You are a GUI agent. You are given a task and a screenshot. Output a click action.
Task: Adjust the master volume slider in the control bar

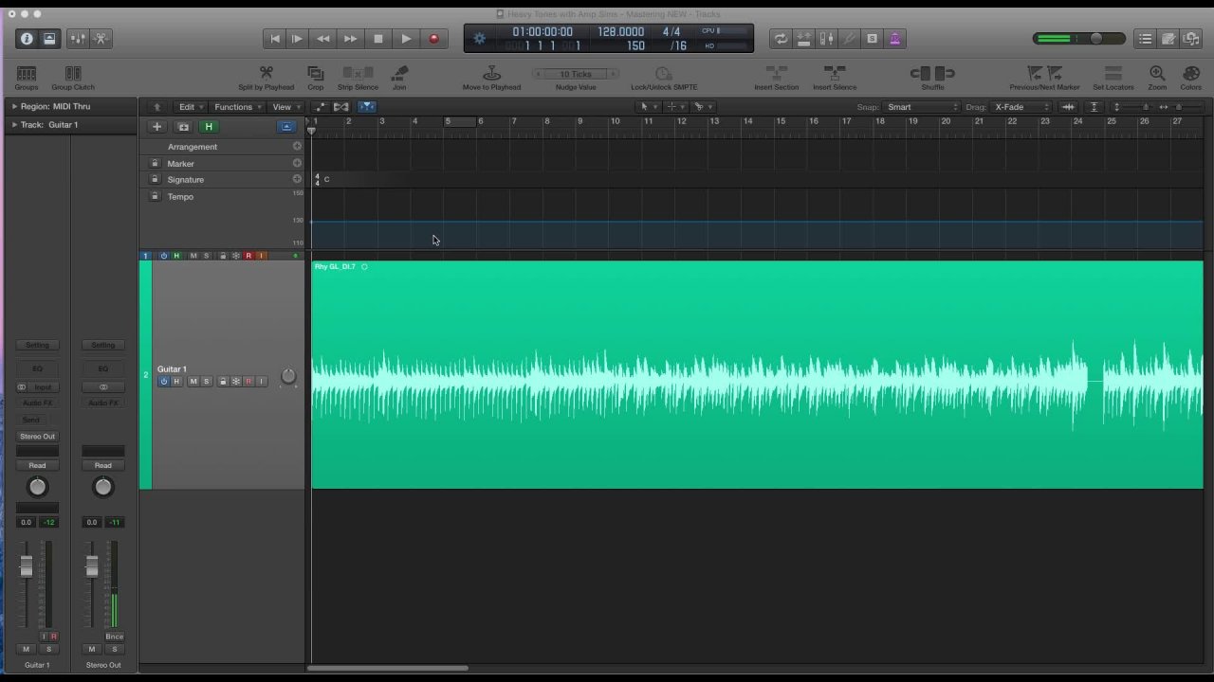[x=1095, y=39]
